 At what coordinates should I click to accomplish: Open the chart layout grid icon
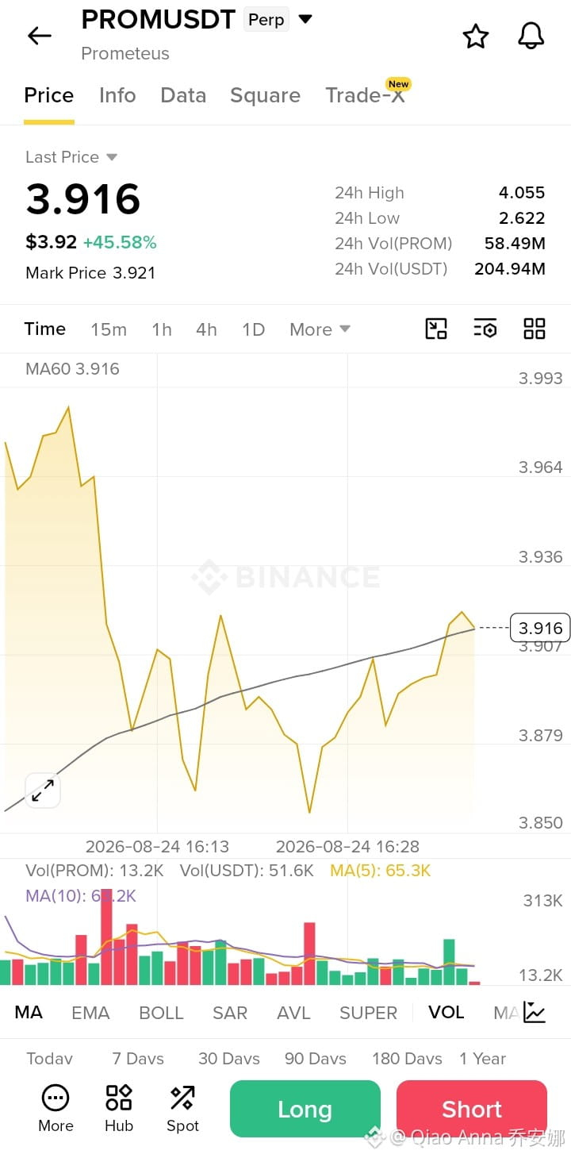535,329
